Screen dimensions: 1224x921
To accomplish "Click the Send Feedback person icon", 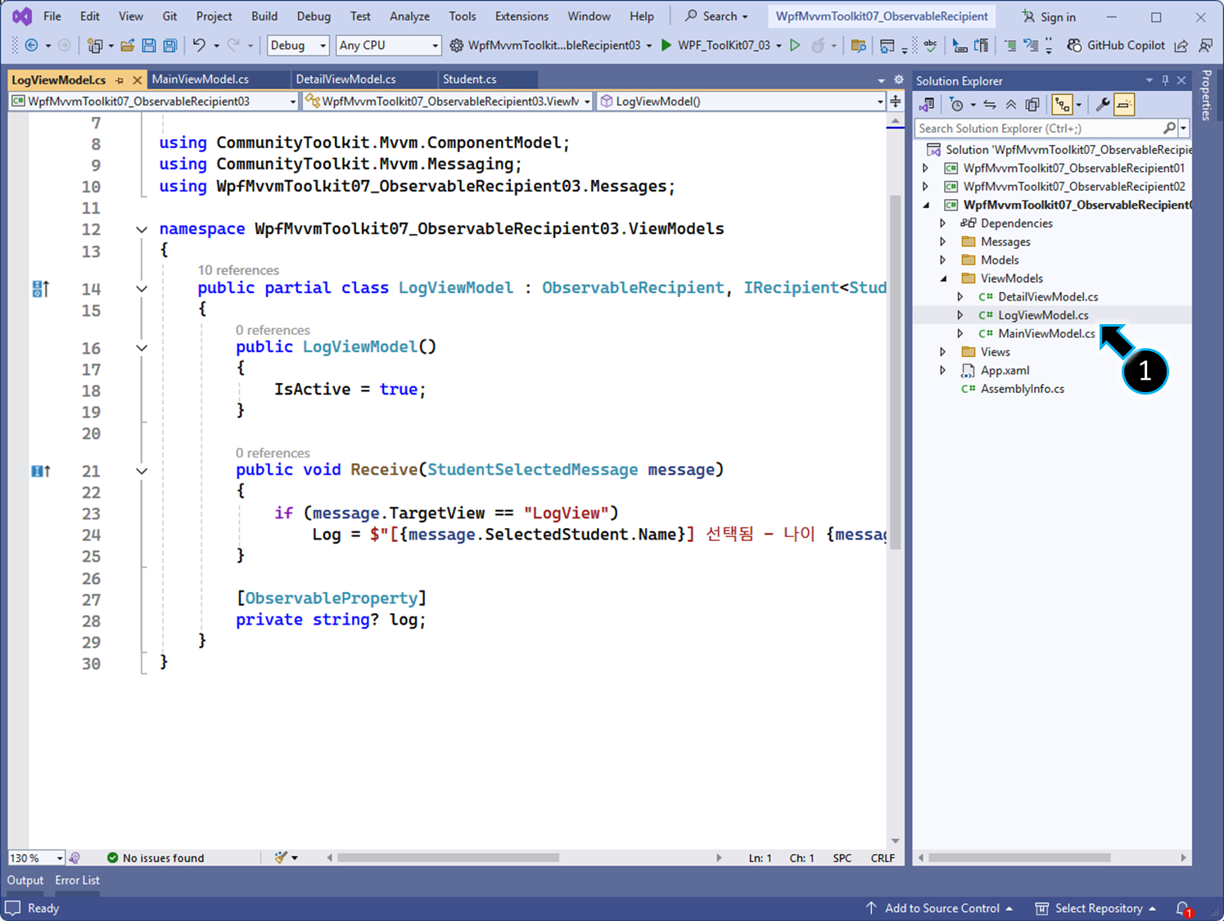I will tap(1206, 46).
